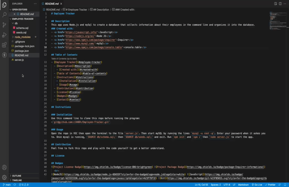Open the Source Control view
The image size is (289, 187).
[x=4, y=25]
